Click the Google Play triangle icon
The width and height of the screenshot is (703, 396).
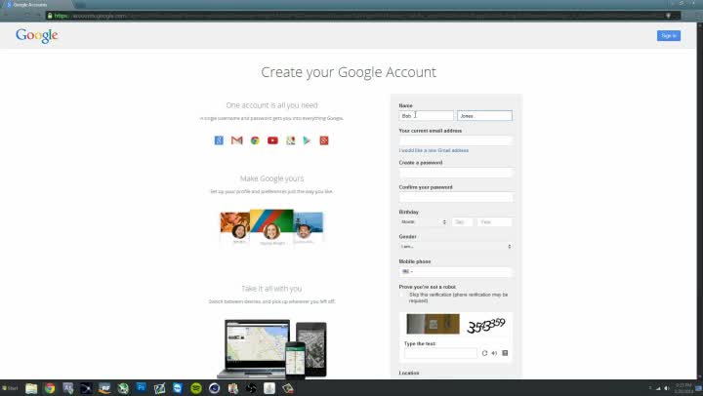tap(308, 140)
